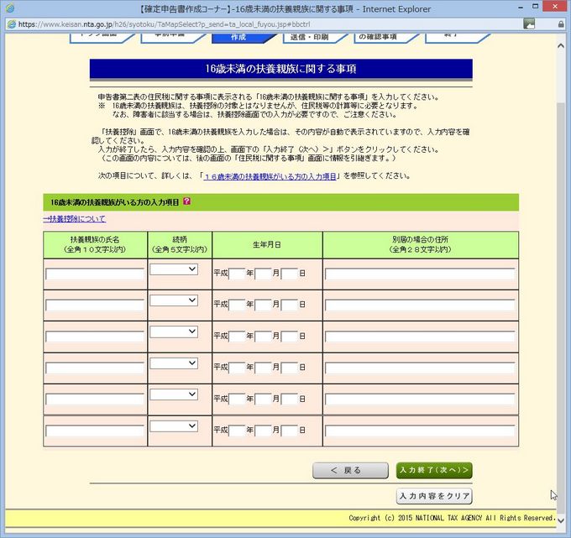Image resolution: width=571 pixels, height=538 pixels.
Task: Click the first row 扶養親族の氏名 field
Action: 95,274
